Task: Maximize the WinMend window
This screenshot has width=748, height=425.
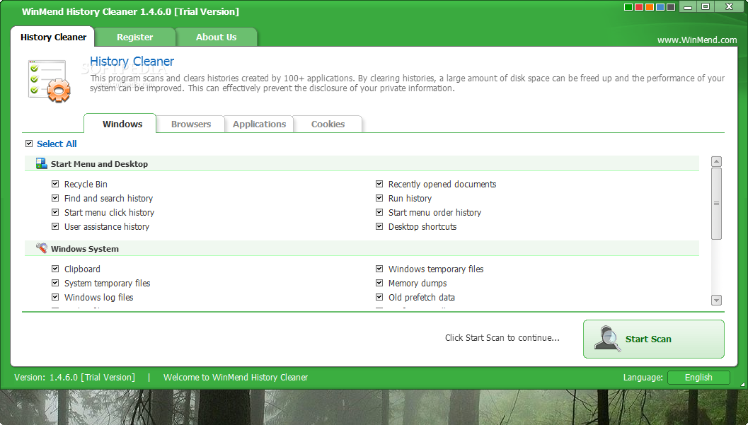Action: pos(706,6)
